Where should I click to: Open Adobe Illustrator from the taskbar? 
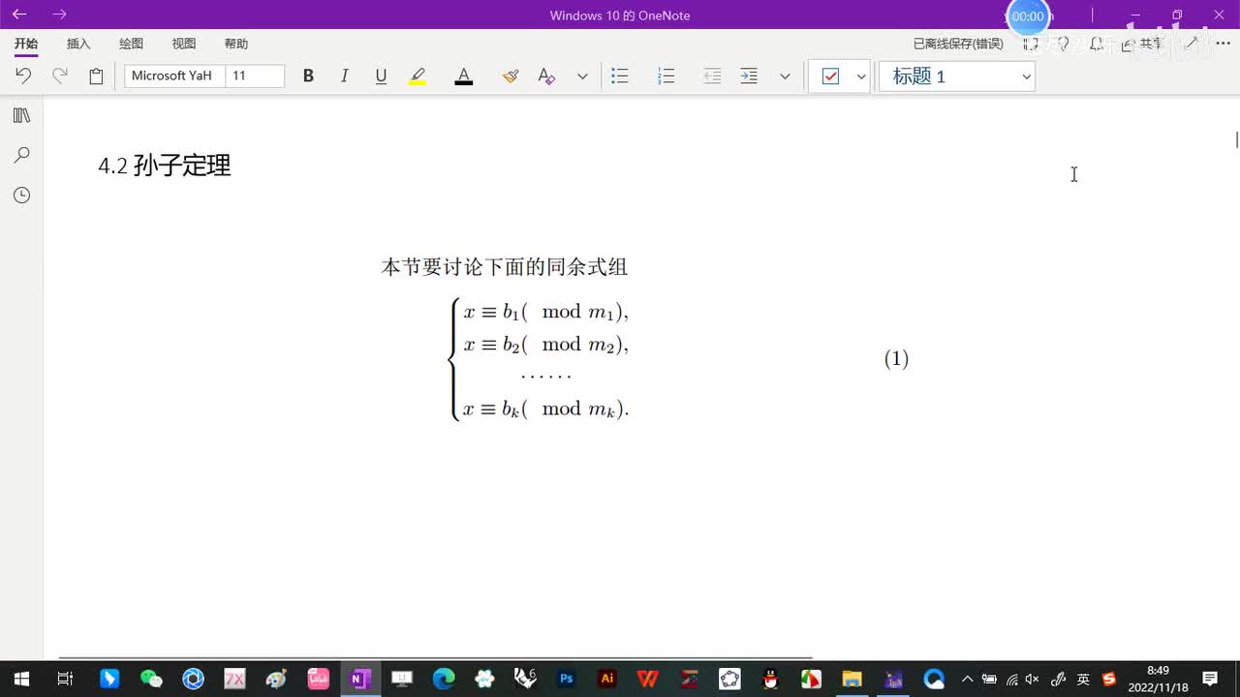click(607, 679)
